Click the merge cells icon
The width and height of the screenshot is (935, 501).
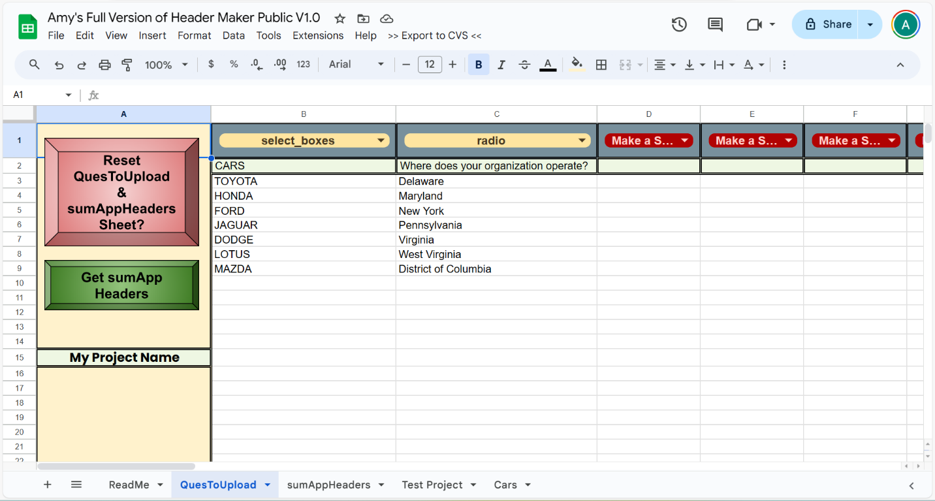625,65
